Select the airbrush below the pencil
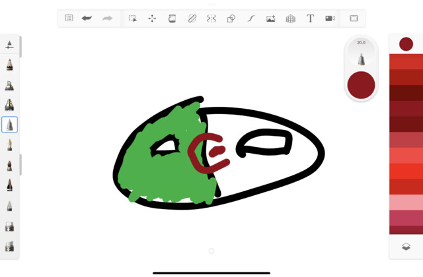This screenshot has width=423, height=277. tap(9, 85)
